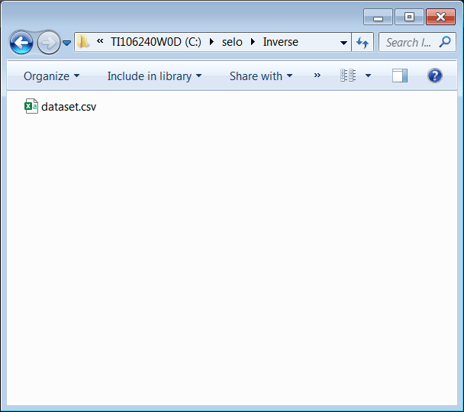Expand the hidden path chevron «
Image resolution: width=464 pixels, height=412 pixels.
pyautogui.click(x=100, y=41)
